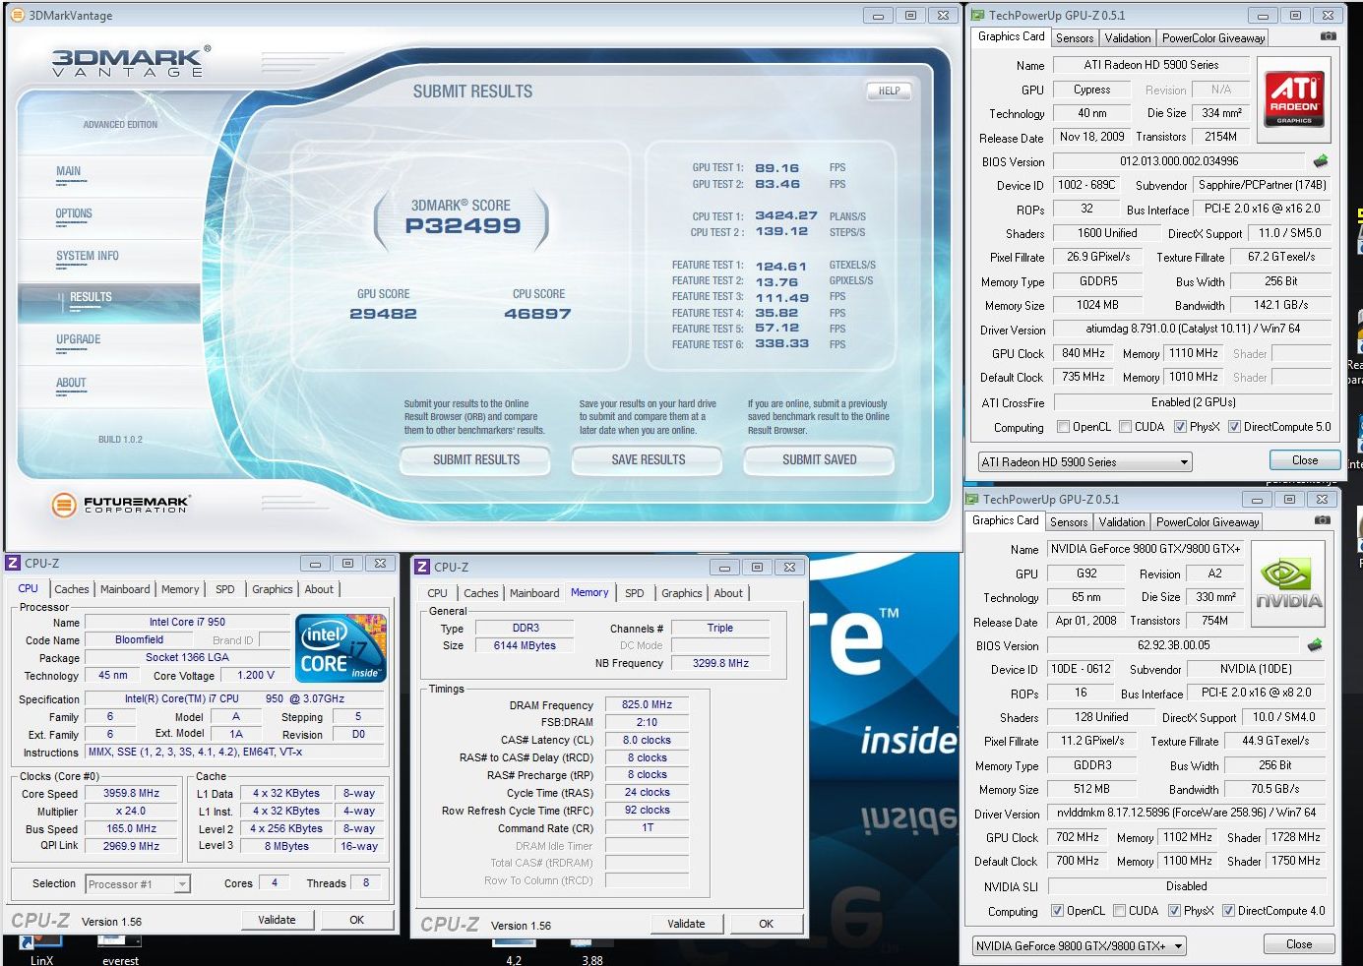Click OK in CPU-Z CPU window
Screen dimensions: 1363x966
click(357, 920)
